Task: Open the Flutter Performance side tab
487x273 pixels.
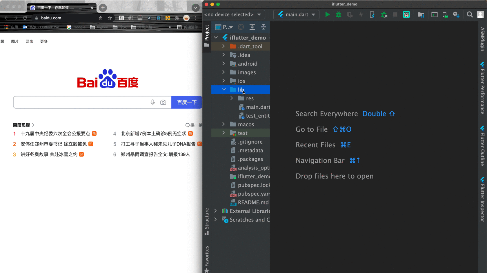Action: pyautogui.click(x=482, y=88)
